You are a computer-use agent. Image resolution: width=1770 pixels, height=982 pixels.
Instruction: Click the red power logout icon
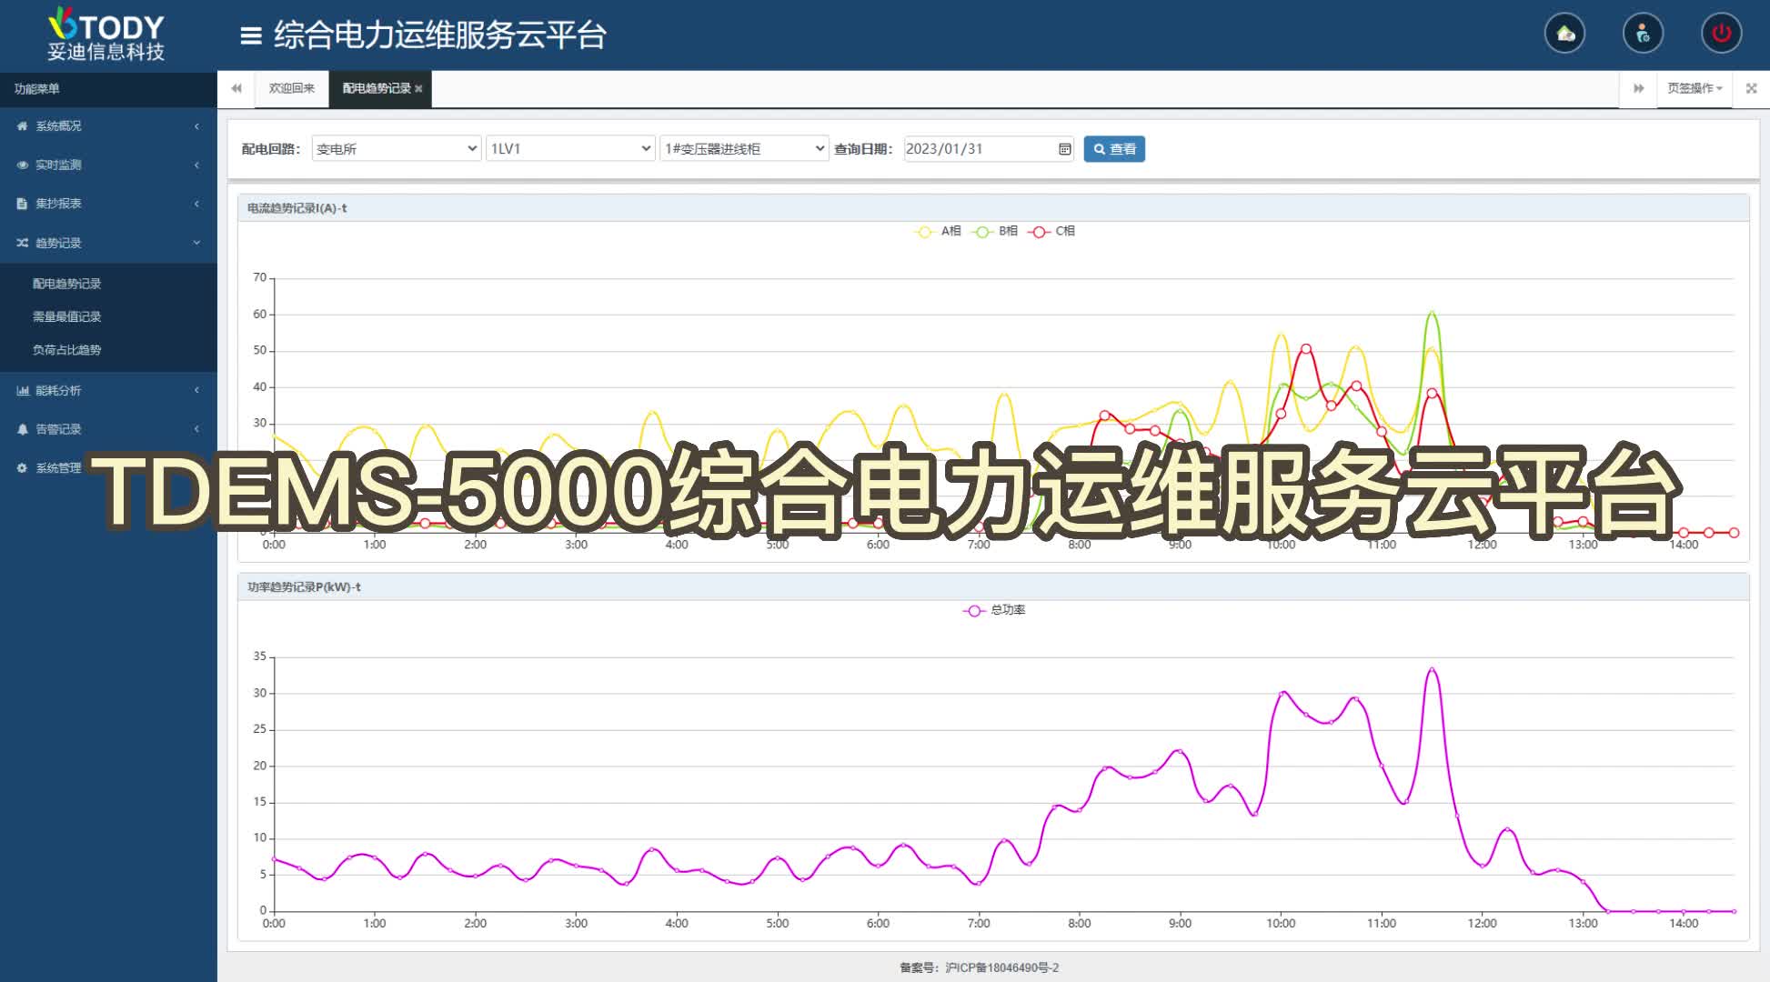1721,34
